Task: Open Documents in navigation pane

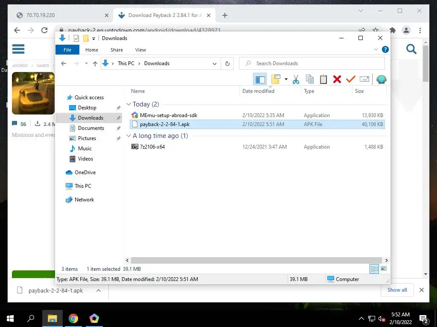Action: coord(91,128)
